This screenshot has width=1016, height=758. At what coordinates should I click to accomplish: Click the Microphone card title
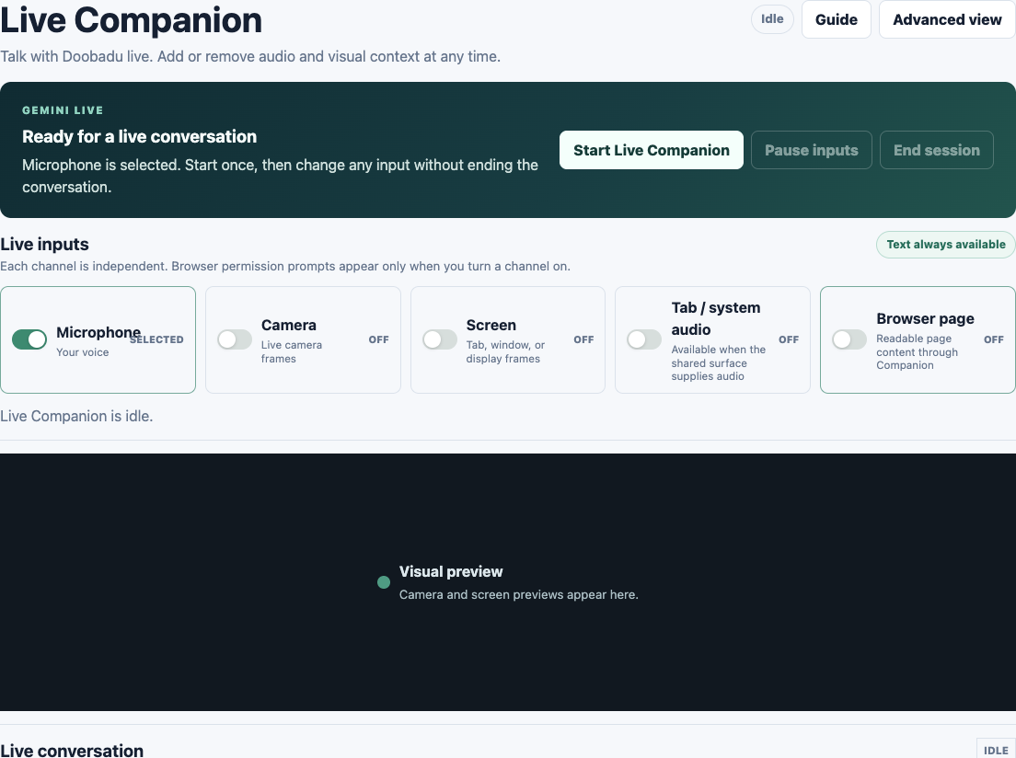coord(98,332)
